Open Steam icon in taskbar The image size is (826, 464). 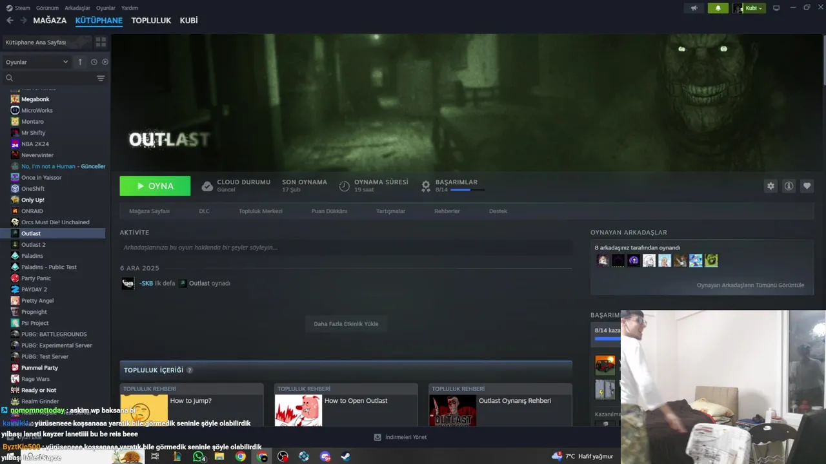point(346,456)
